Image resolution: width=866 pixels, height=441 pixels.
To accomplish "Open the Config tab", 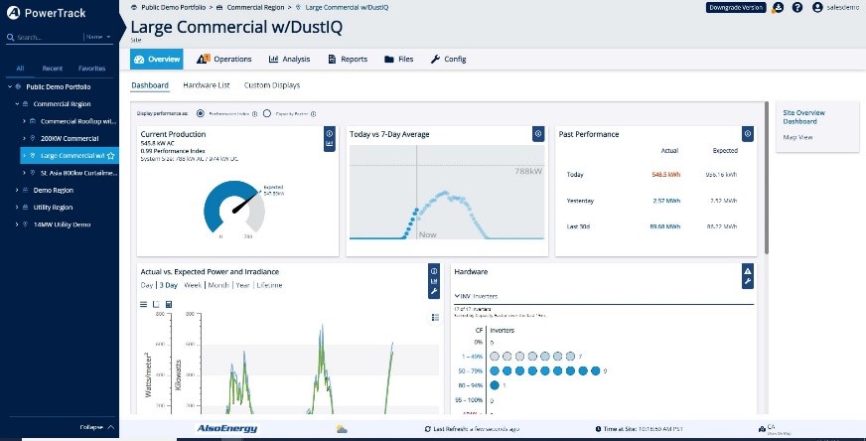I will click(x=449, y=60).
